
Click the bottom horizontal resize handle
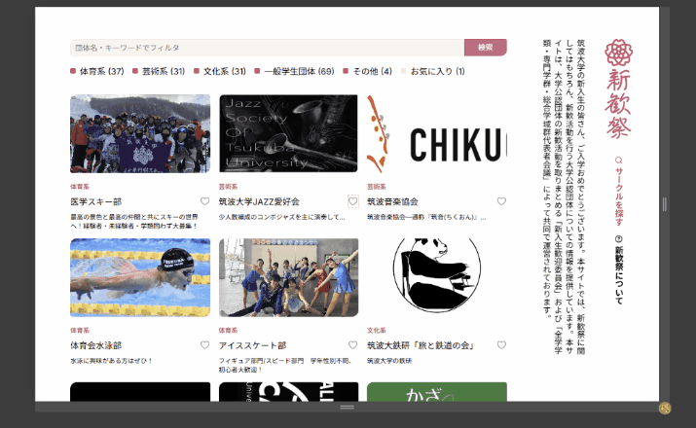pos(348,407)
